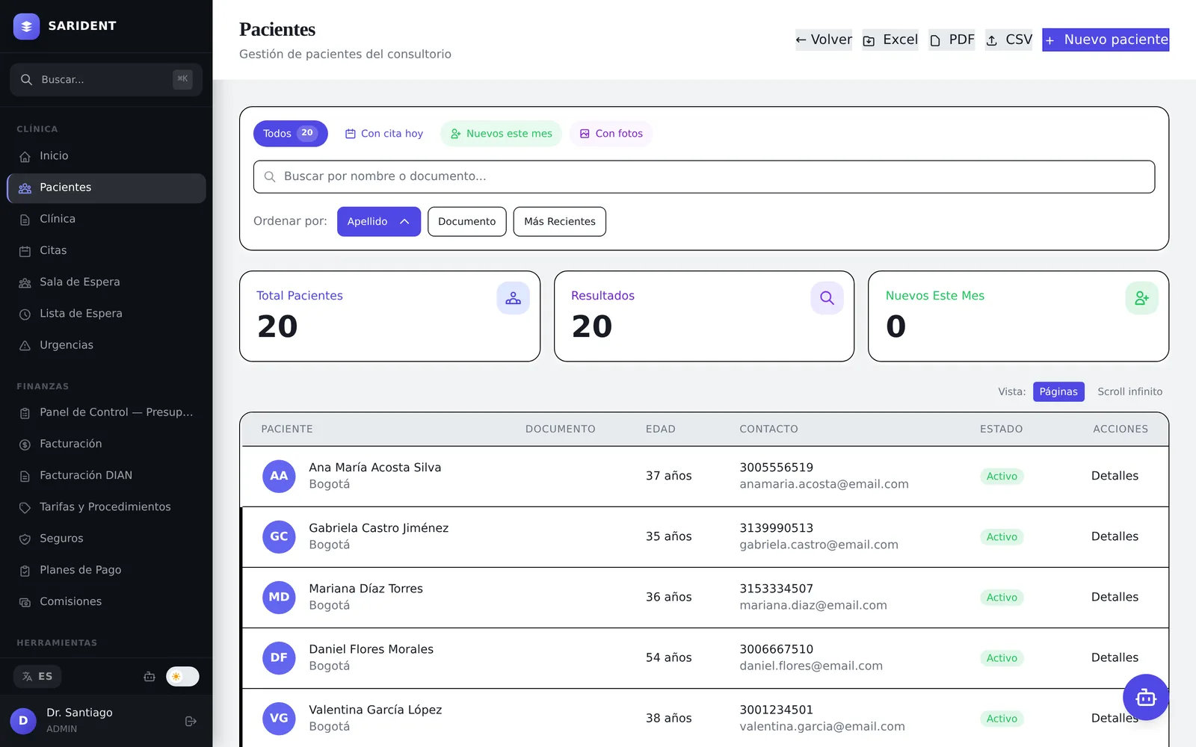Export patients as CSV

(1008, 40)
